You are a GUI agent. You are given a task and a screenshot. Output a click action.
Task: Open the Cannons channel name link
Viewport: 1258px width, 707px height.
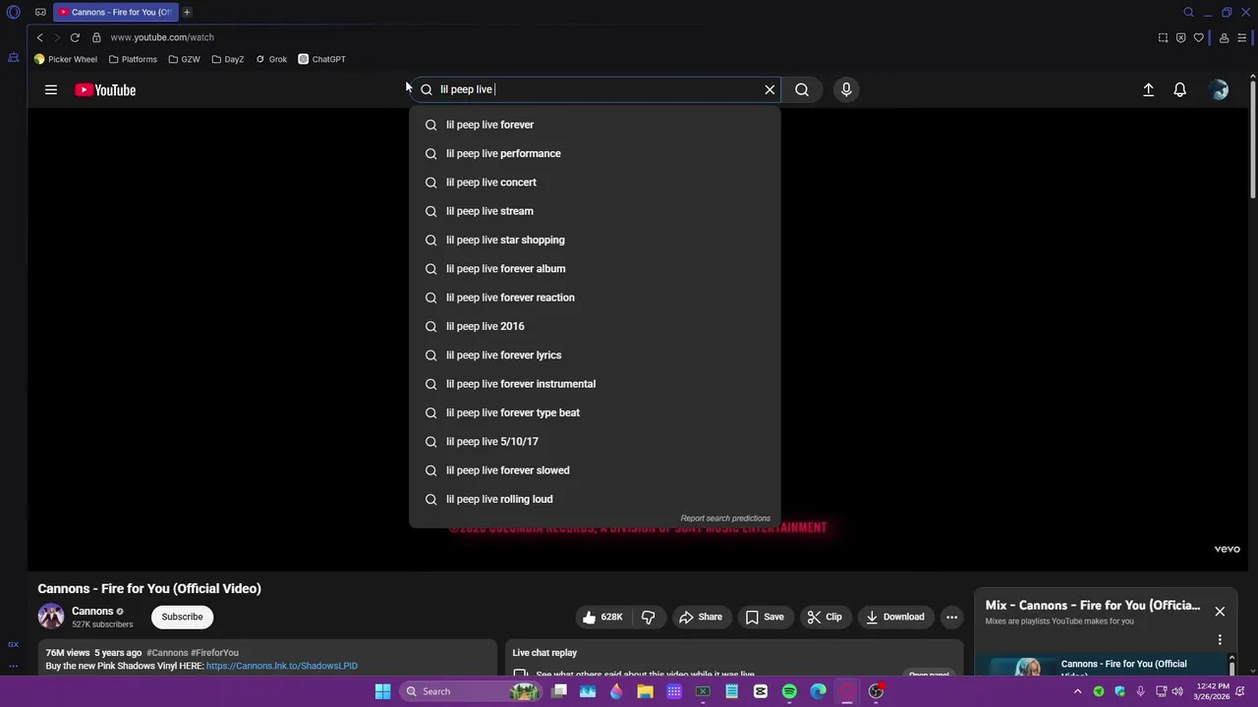point(92,611)
